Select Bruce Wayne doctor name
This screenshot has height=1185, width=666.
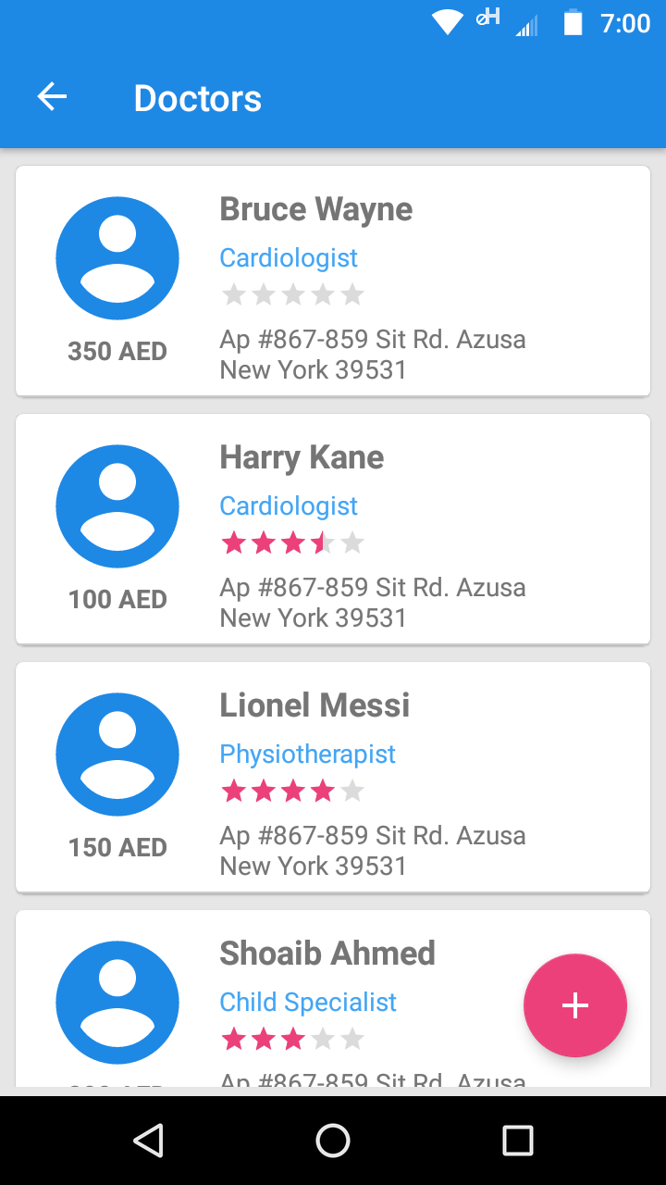click(x=316, y=210)
